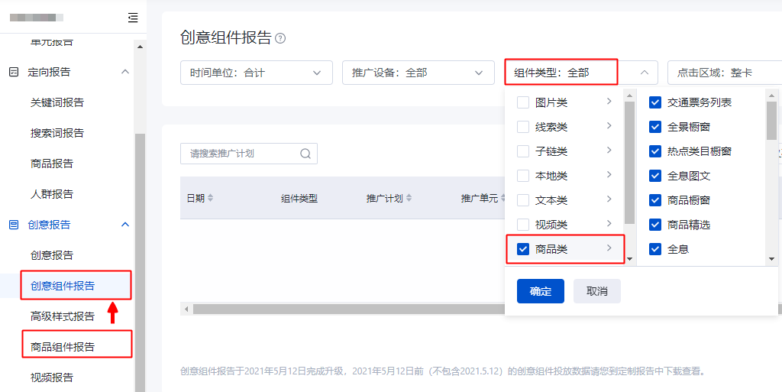Click the search magnifier icon in 推广计划 box

[x=305, y=154]
